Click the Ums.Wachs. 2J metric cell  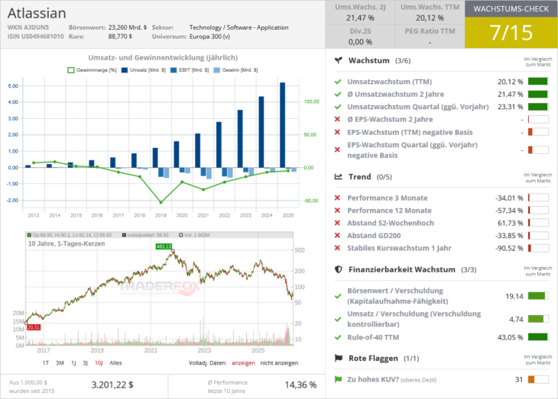[360, 12]
